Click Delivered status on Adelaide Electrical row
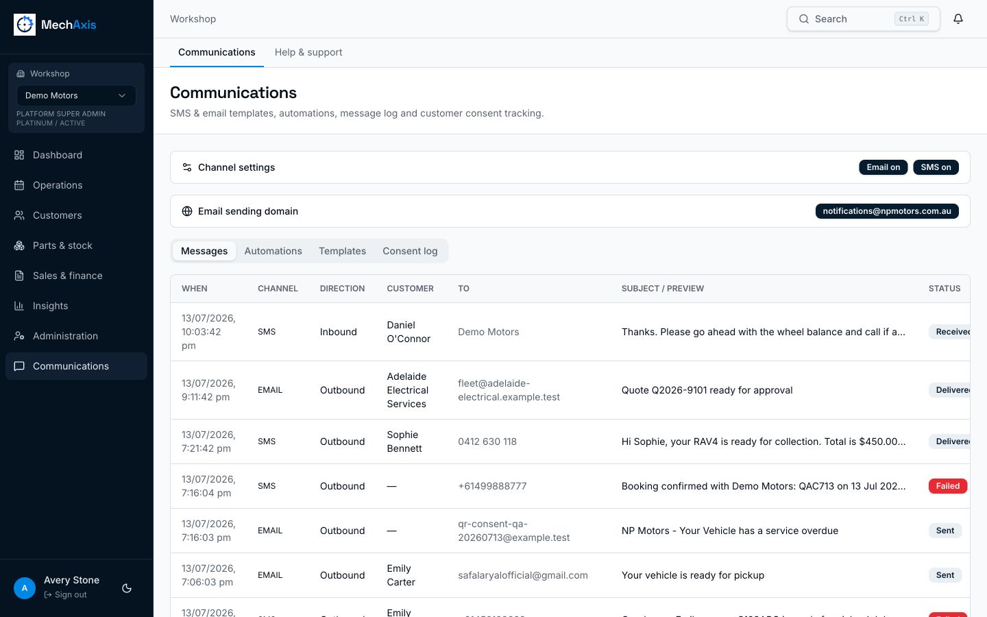The height and width of the screenshot is (617, 987). click(x=950, y=390)
